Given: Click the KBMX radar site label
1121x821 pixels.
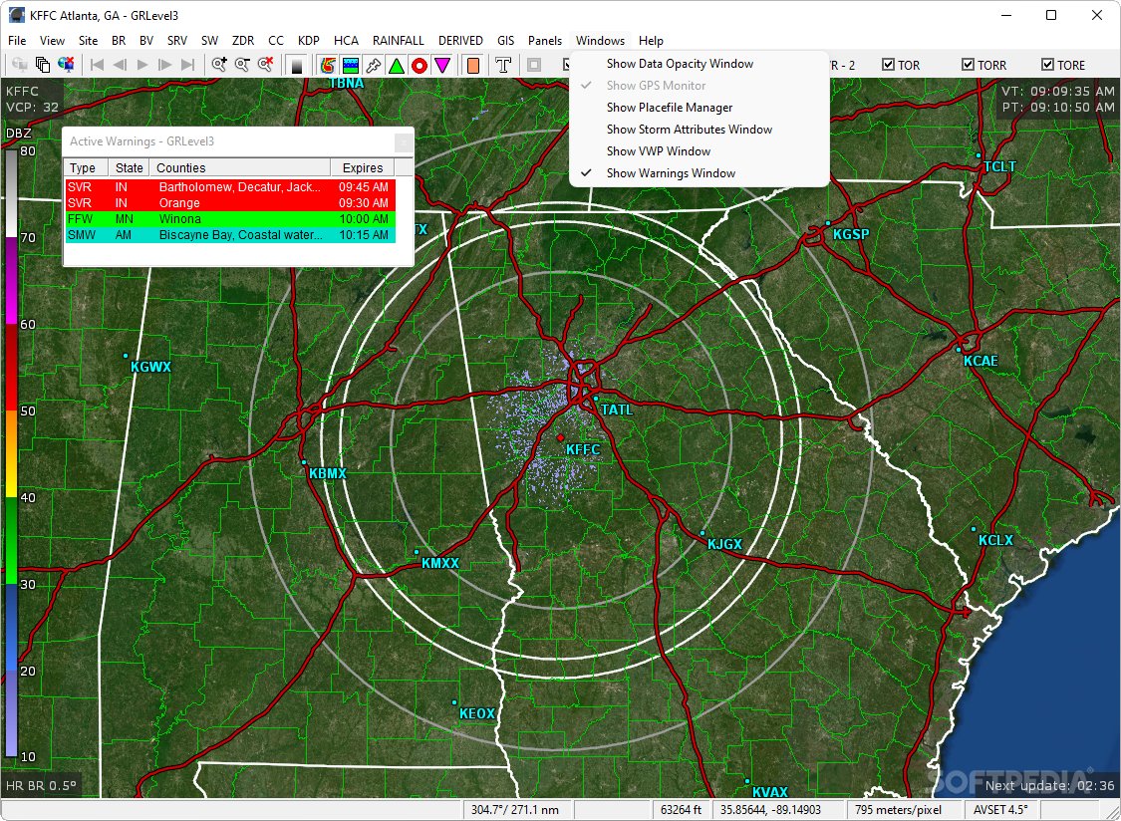Looking at the screenshot, I should (x=328, y=473).
